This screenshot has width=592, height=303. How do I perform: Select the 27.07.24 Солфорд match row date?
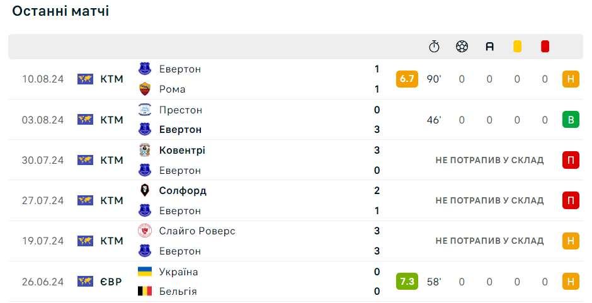tap(43, 200)
